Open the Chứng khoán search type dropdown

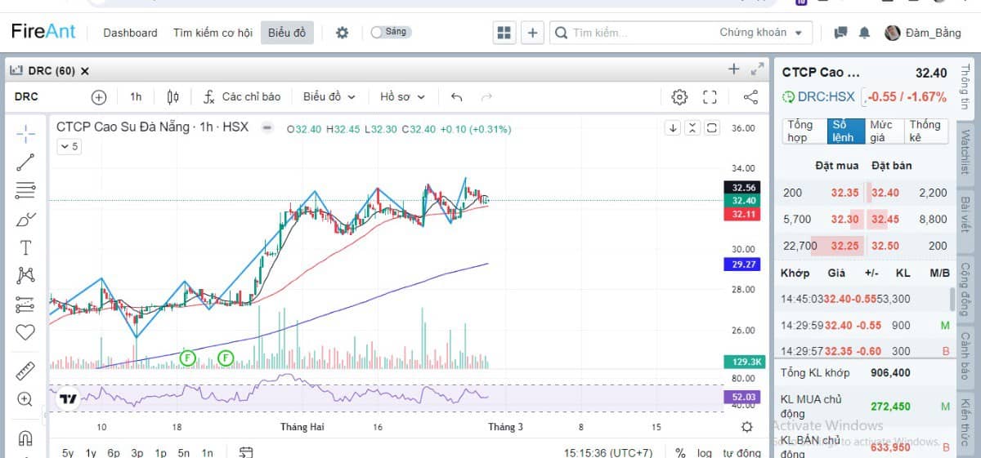coord(761,33)
